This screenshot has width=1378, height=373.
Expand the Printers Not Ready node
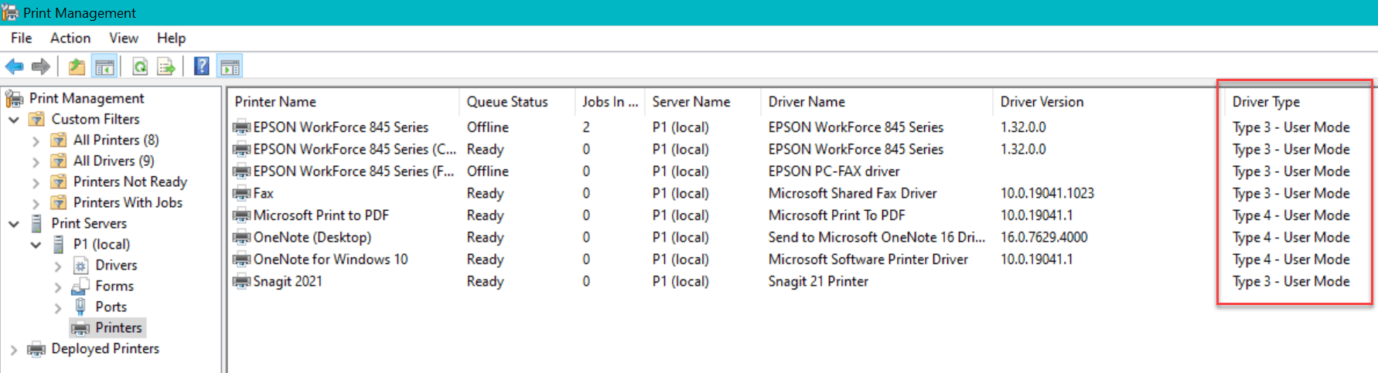point(36,182)
